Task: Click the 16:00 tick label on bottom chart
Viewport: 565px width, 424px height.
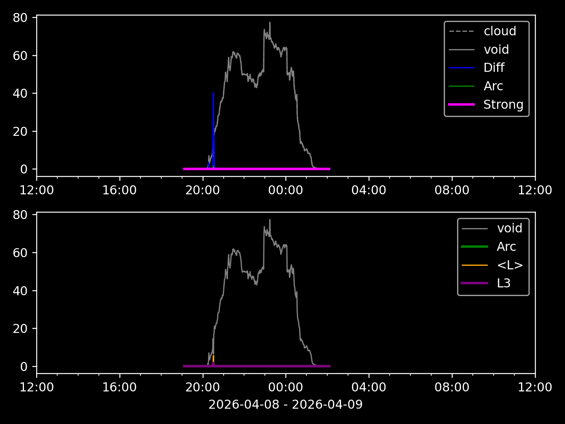Action: 120,387
